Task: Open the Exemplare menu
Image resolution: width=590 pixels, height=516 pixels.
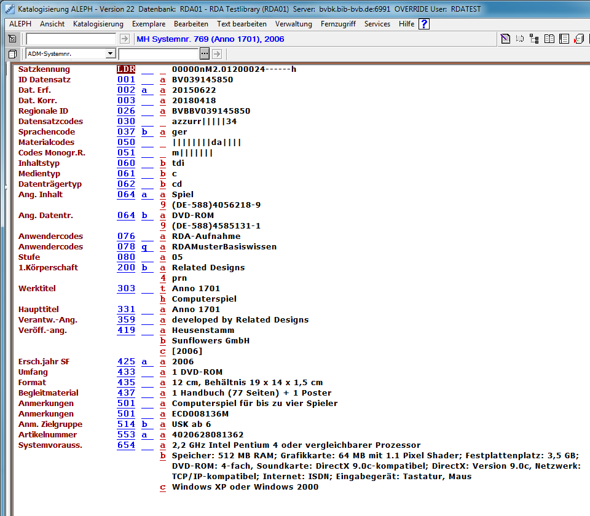Action: point(148,24)
